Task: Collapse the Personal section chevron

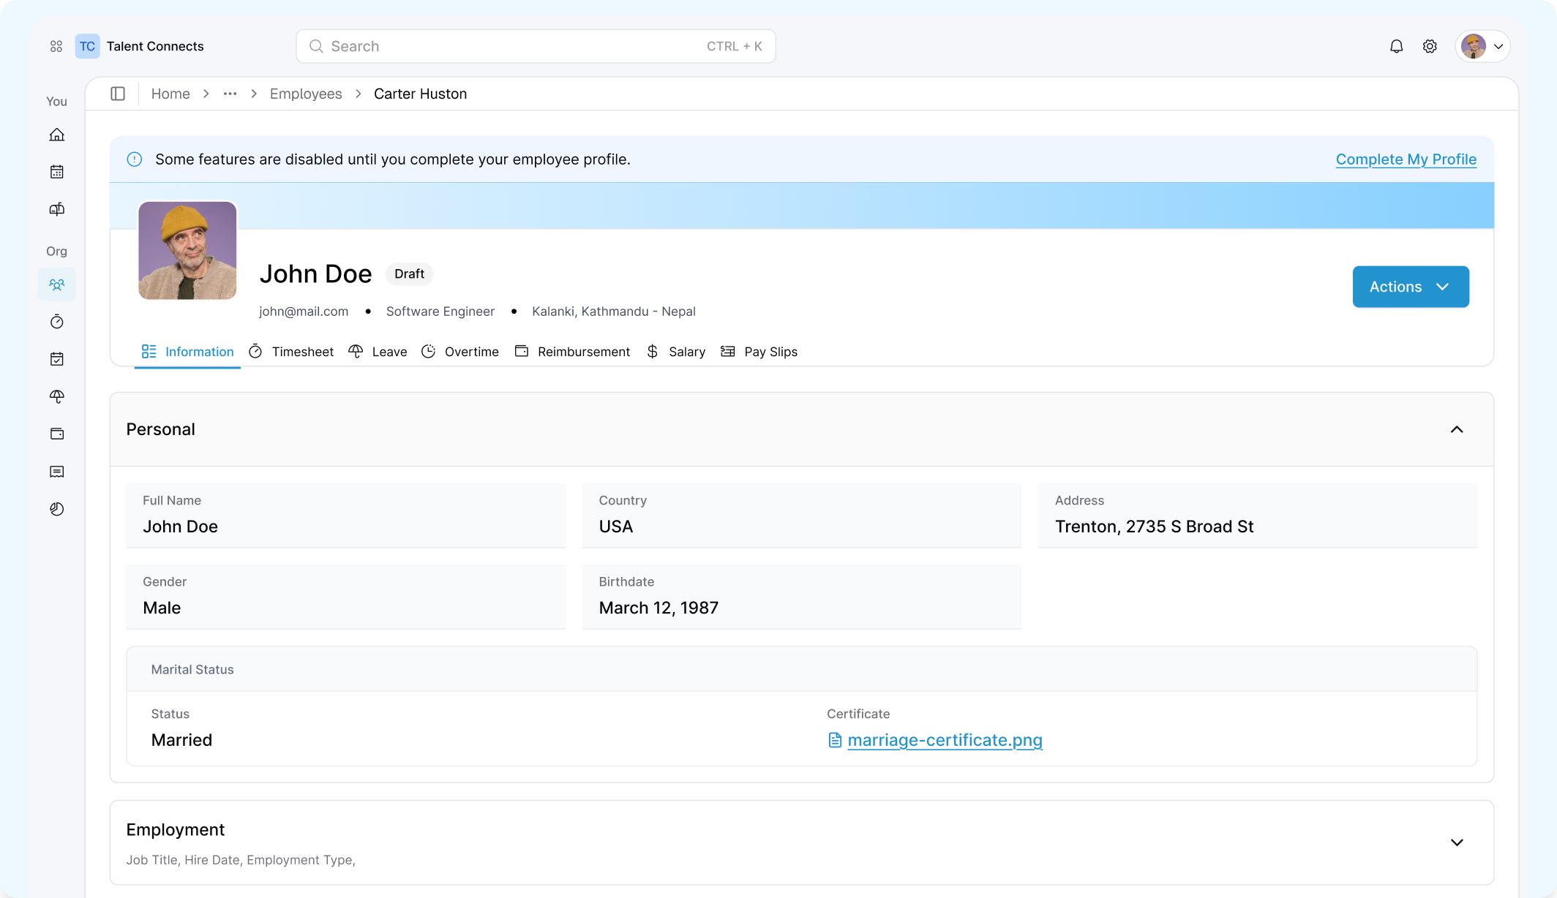Action: pos(1457,429)
